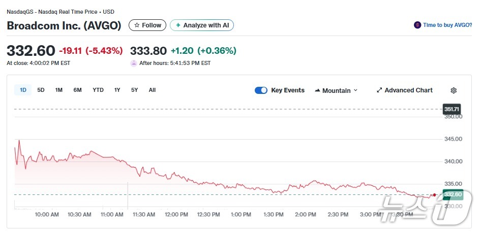
Task: Click the after-hours moon icon
Action: 134,63
